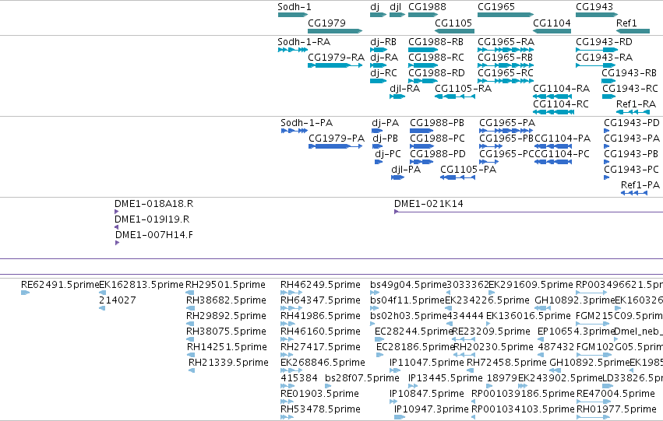Image resolution: width=663 pixels, height=421 pixels.
Task: Open the CG1988 gene feature
Action: click(423, 15)
